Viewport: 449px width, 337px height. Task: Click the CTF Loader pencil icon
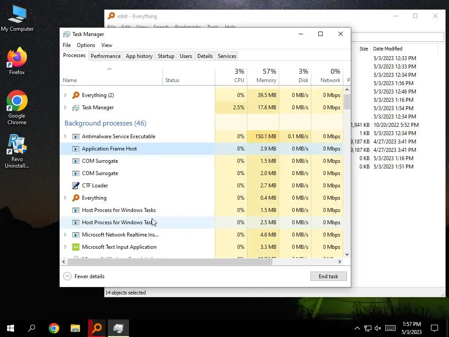[x=75, y=186]
